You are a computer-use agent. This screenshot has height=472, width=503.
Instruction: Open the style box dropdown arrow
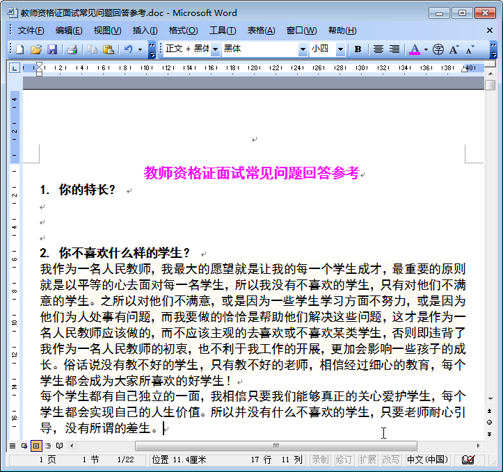pos(216,49)
